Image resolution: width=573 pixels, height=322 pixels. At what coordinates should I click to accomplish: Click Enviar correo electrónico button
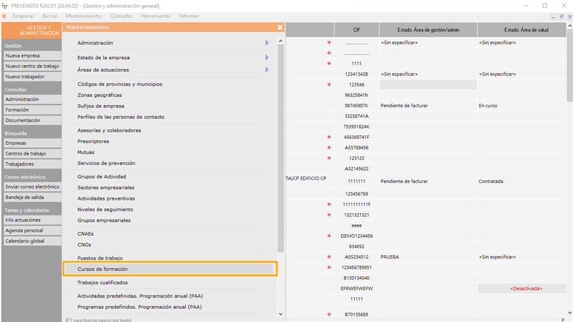pos(32,187)
